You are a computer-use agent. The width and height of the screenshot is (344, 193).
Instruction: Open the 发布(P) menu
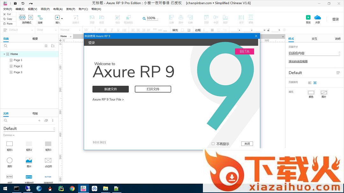(71, 9)
